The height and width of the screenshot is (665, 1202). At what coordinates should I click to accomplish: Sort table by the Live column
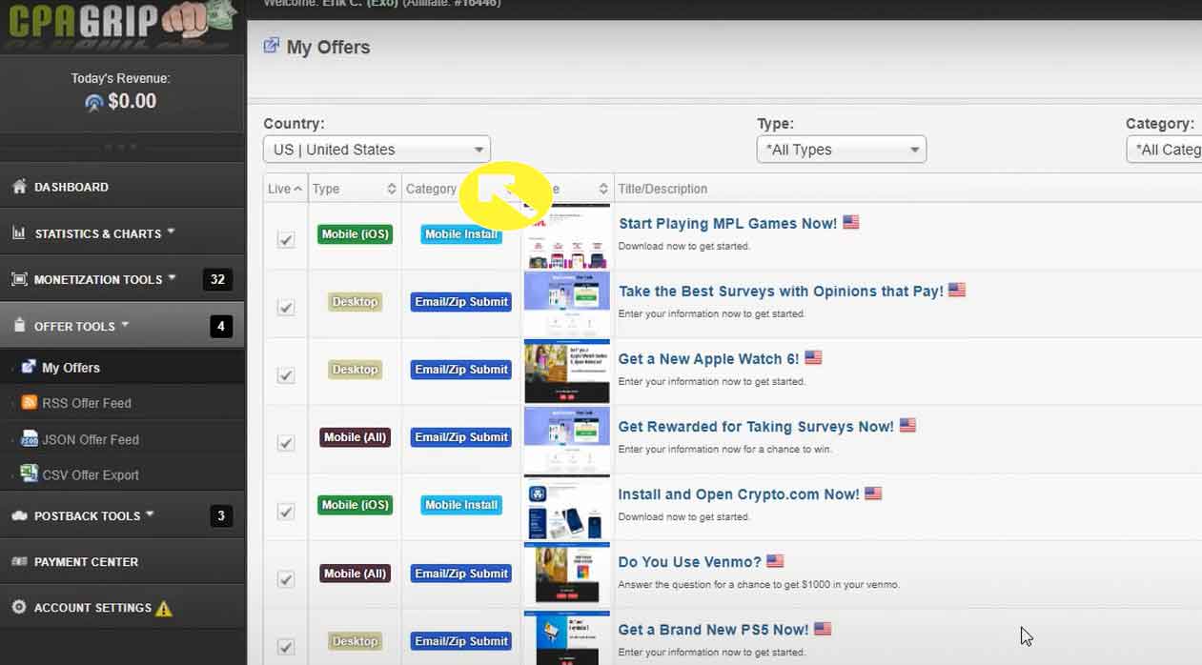pyautogui.click(x=285, y=189)
